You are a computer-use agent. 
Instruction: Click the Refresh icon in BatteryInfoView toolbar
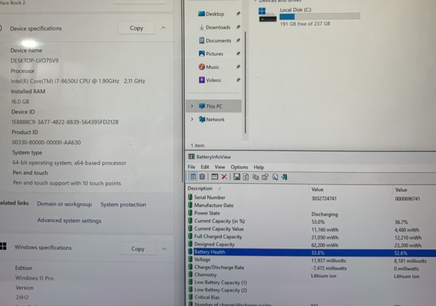click(x=246, y=176)
